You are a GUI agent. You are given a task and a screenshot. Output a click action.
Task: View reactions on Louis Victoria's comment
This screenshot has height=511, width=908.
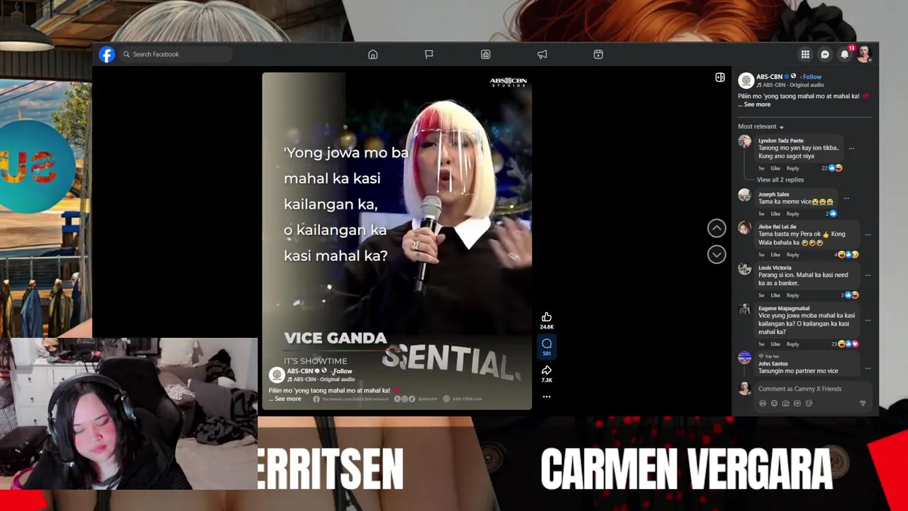850,295
